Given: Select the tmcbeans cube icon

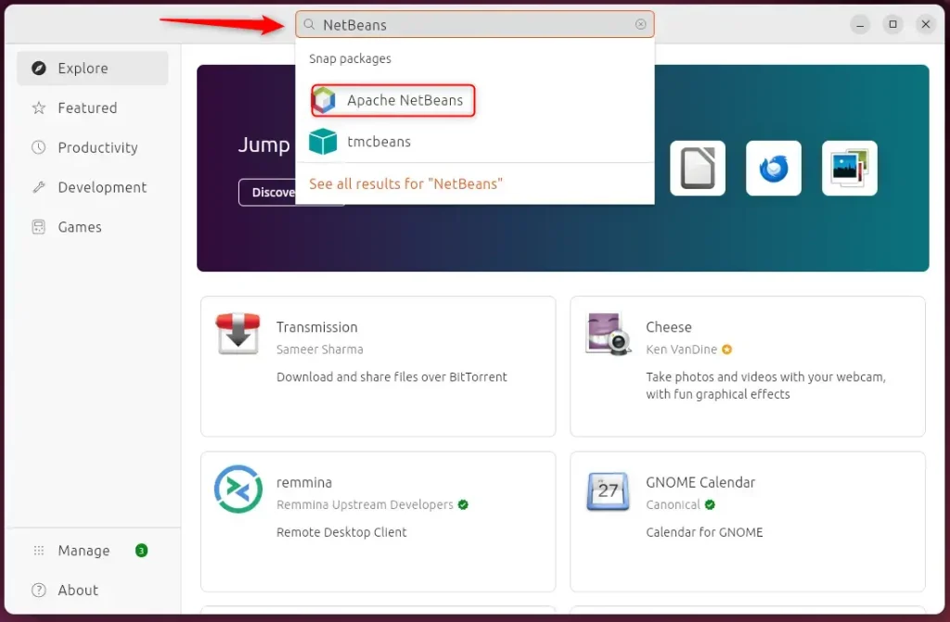Looking at the screenshot, I should point(323,141).
